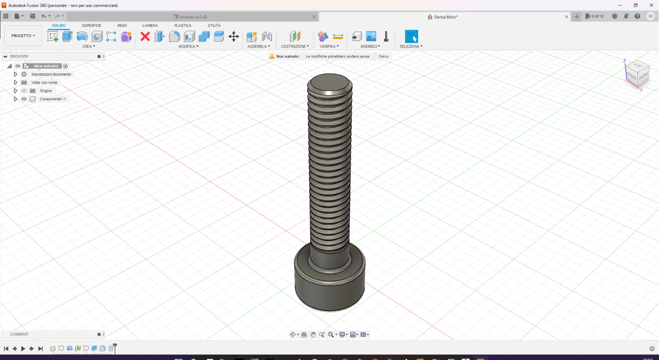
Task: Open the Measure ruler tool
Action: pos(338,36)
